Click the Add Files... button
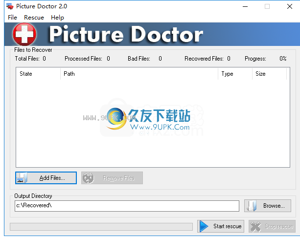This screenshot has width=300, height=238. pyautogui.click(x=46, y=178)
